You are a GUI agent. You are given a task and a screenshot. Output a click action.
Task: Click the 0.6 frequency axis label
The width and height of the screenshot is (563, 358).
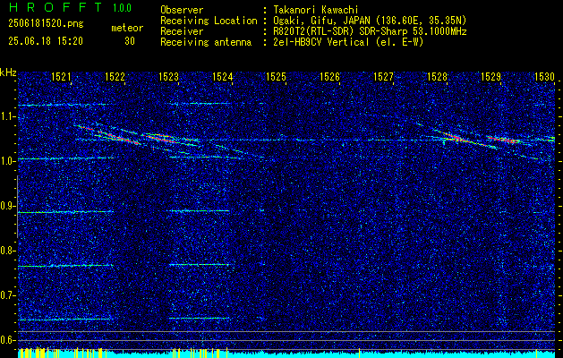[x=7, y=340]
